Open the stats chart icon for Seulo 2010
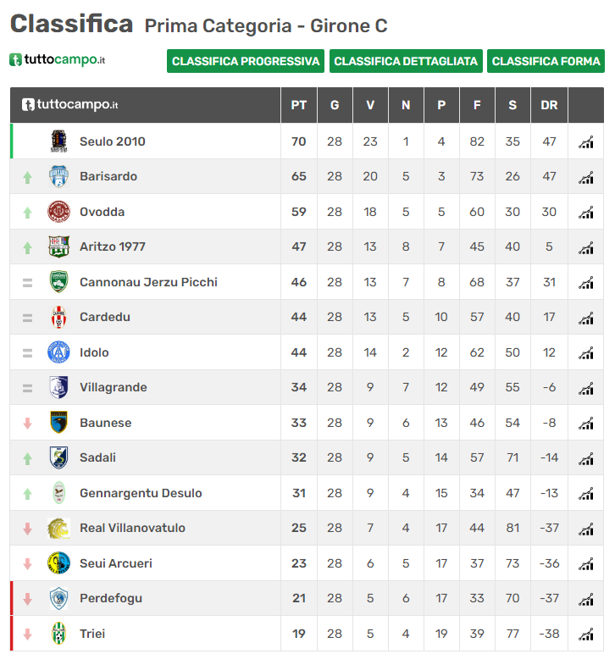 [x=585, y=142]
